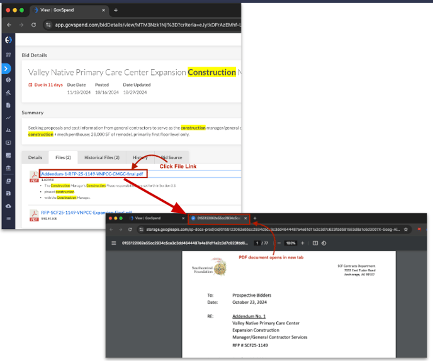Click 'Addendum No. 1' text in PDF

249,316
